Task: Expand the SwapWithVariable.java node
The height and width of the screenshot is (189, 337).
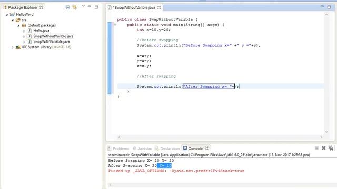Action: pyautogui.click(x=24, y=42)
